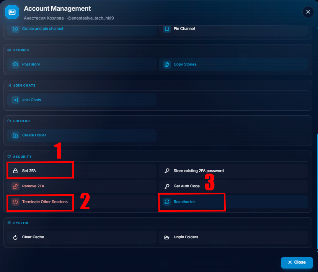318x272 pixels.
Task: Click the power icon beside Terminate Other Sessions
Action: (x=15, y=202)
